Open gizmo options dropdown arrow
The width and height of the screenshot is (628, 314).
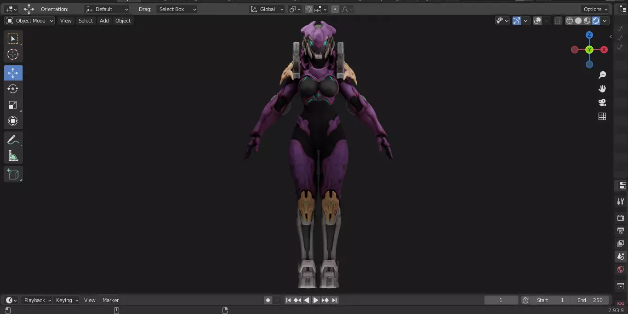coord(525,21)
